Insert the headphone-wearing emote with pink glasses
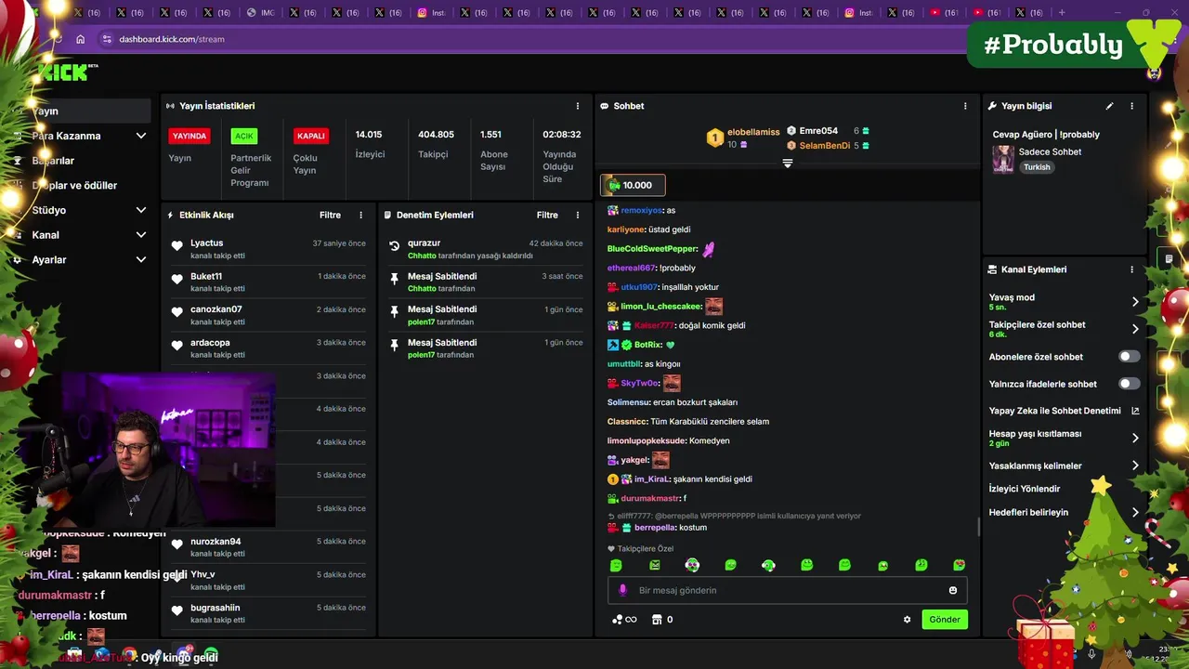This screenshot has height=669, width=1189. point(692,565)
